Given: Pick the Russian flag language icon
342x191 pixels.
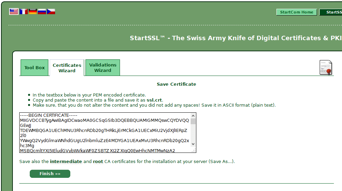Looking at the screenshot, I should click(42, 11).
